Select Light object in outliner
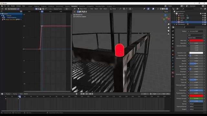The height and width of the screenshot is (116, 207). pyautogui.click(x=182, y=20)
